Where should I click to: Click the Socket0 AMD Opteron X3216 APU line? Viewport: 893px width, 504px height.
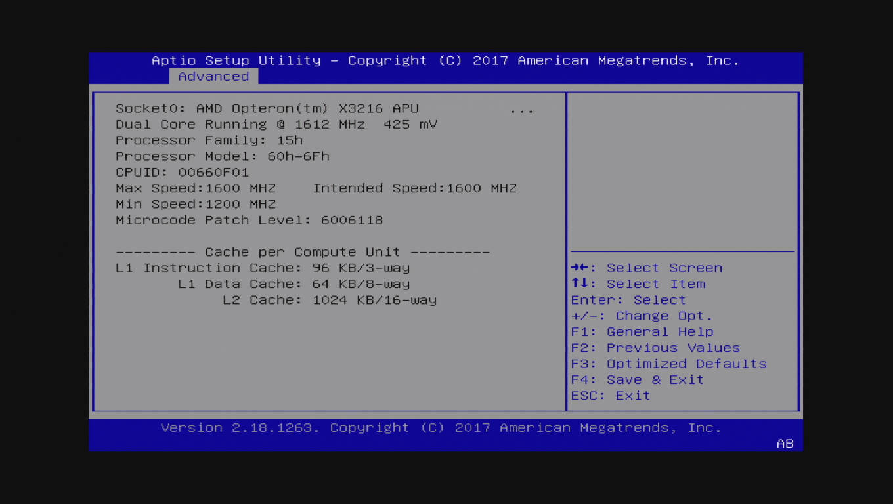[x=267, y=109]
